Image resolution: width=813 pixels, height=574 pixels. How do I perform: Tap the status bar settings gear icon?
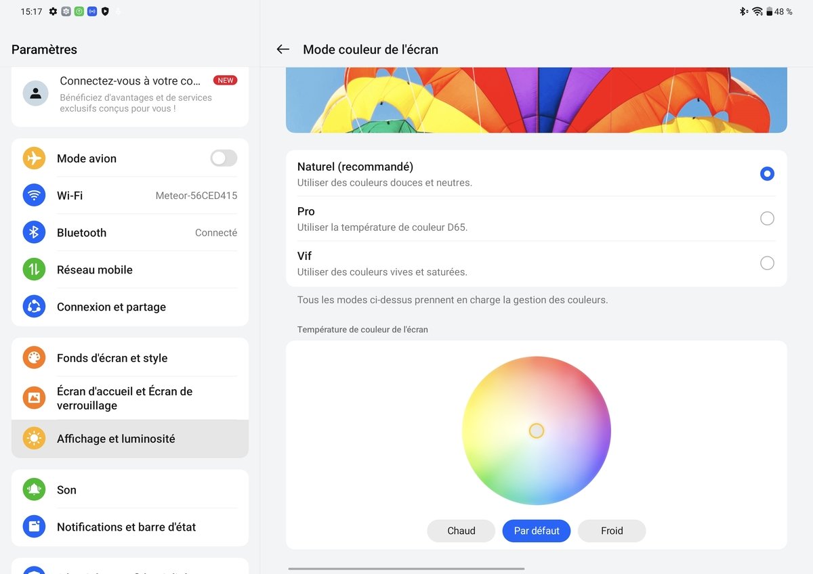53,12
